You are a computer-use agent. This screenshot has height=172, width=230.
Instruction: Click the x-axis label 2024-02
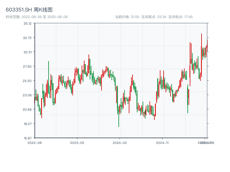click(x=120, y=143)
